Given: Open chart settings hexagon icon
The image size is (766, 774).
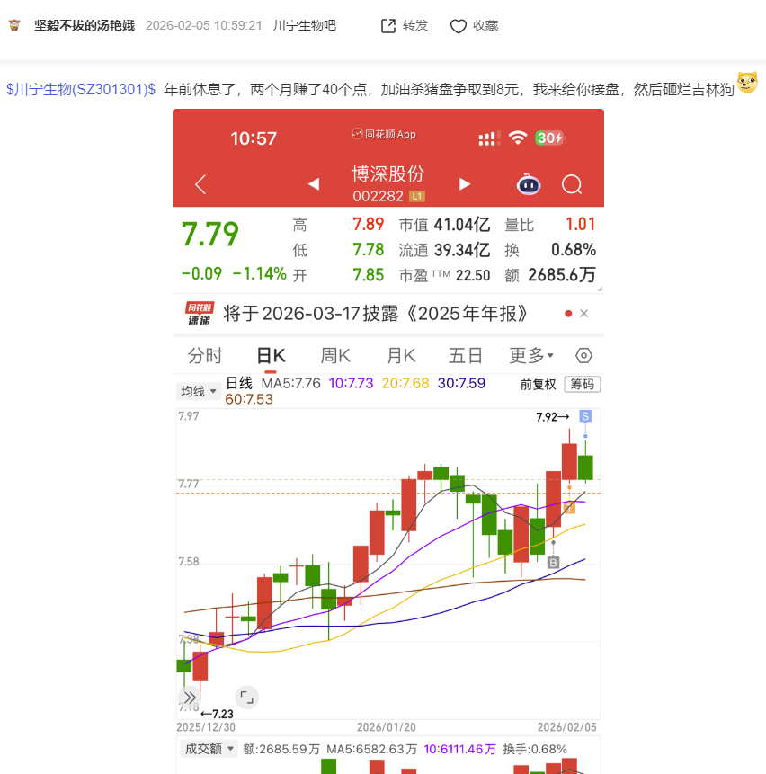Looking at the screenshot, I should pos(583,355).
